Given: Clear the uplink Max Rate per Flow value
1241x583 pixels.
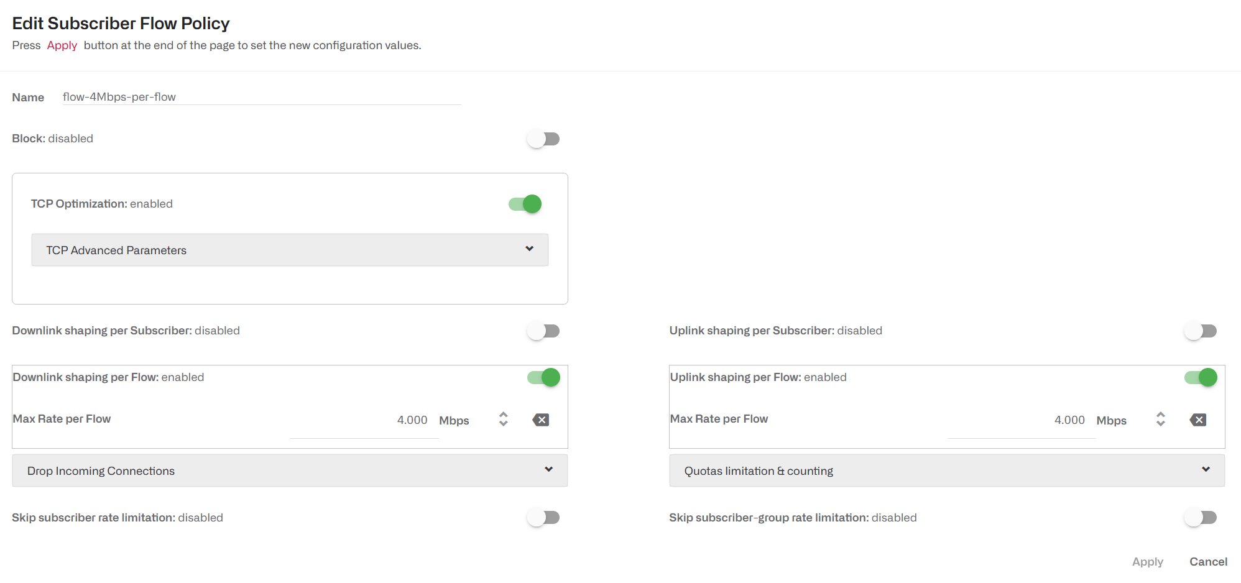Looking at the screenshot, I should (1197, 420).
